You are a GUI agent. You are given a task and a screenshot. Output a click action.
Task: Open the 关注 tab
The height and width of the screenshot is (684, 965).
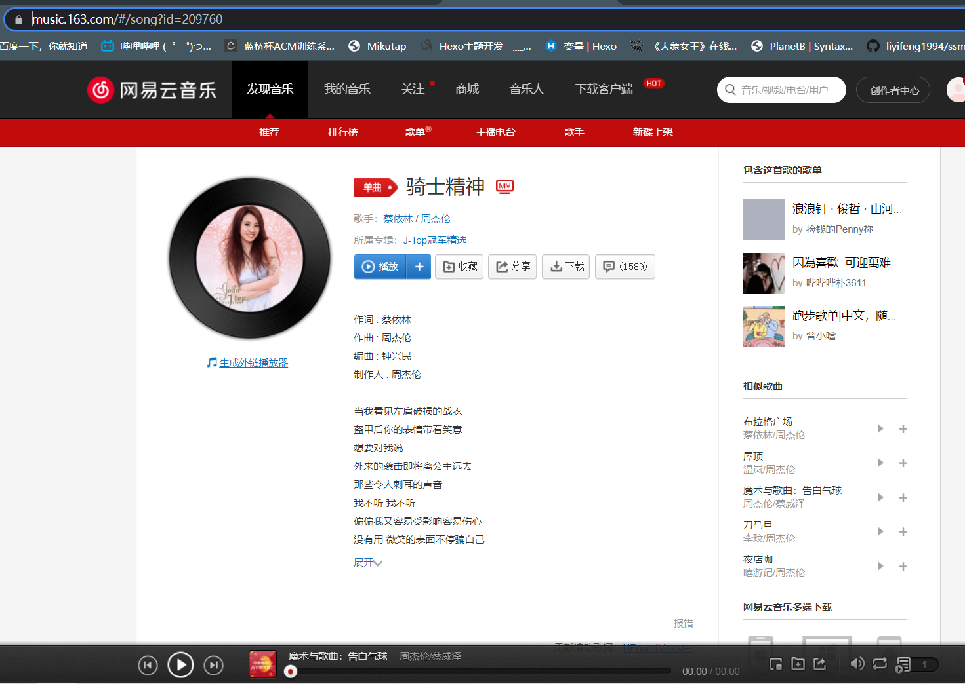[x=413, y=89]
